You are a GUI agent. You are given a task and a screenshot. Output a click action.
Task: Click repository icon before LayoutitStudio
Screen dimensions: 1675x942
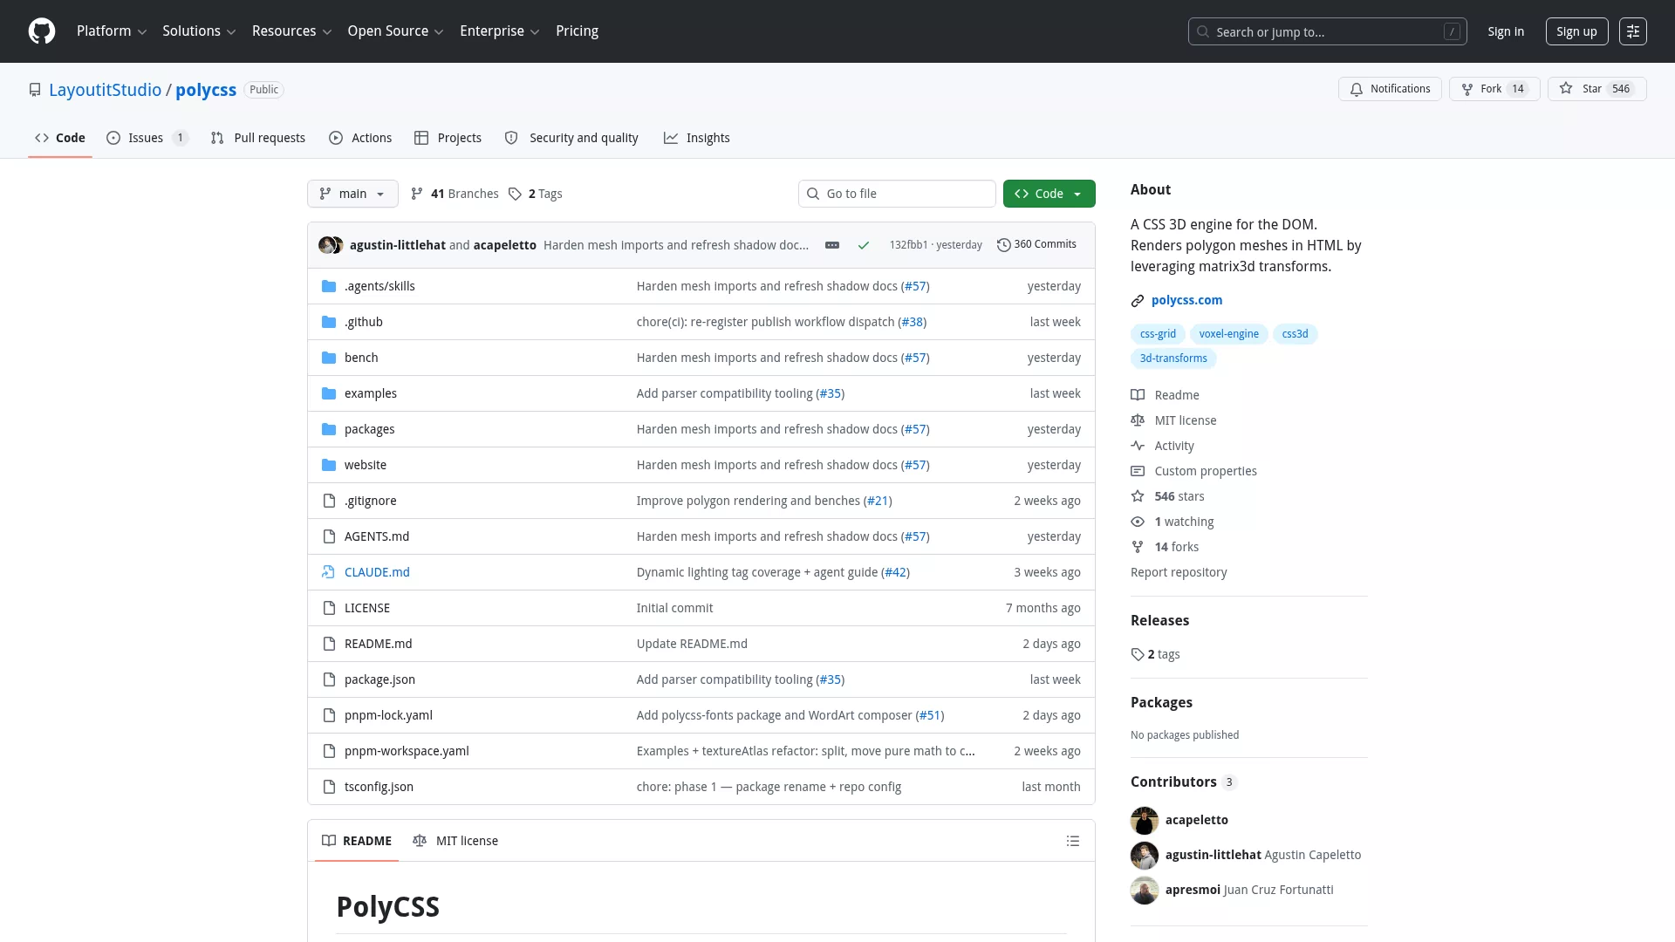[35, 90]
